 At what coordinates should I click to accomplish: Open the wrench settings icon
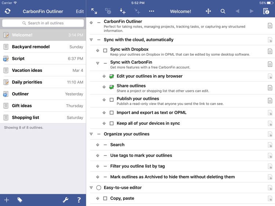pos(66,200)
